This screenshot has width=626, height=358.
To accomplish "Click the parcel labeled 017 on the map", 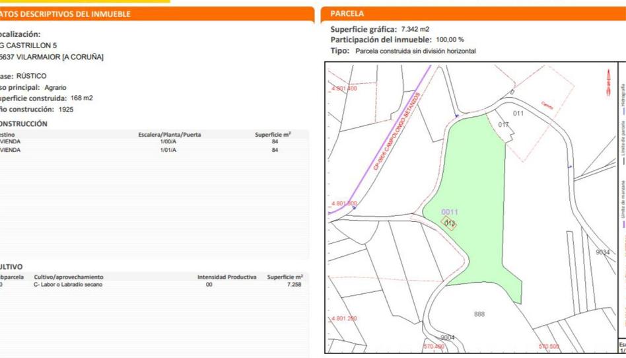I will (x=504, y=125).
